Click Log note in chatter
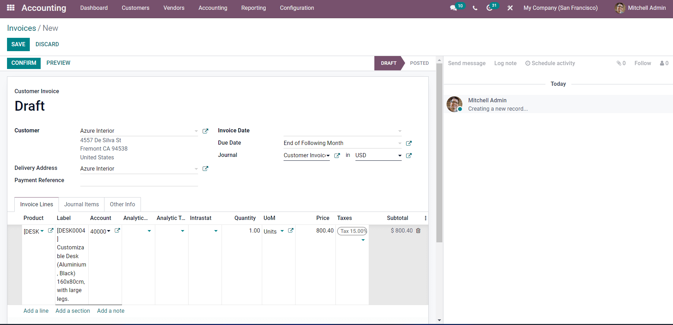 tap(505, 63)
